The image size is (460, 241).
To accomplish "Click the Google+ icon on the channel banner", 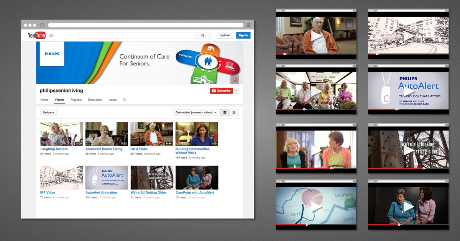I will [x=235, y=80].
